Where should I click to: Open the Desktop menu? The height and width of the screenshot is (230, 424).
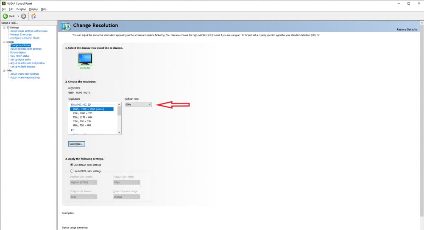click(21, 9)
